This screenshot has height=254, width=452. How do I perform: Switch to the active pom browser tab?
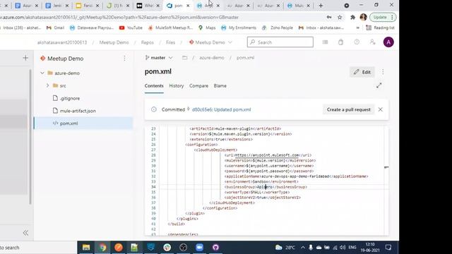pyautogui.click(x=177, y=6)
